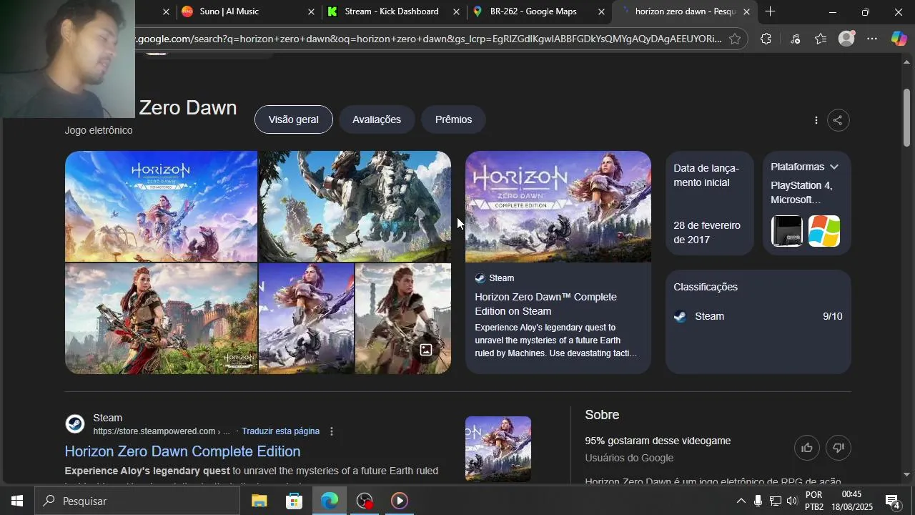Screen dimensions: 915x515
Task: Select the Prêmios chip
Action: [x=453, y=119]
